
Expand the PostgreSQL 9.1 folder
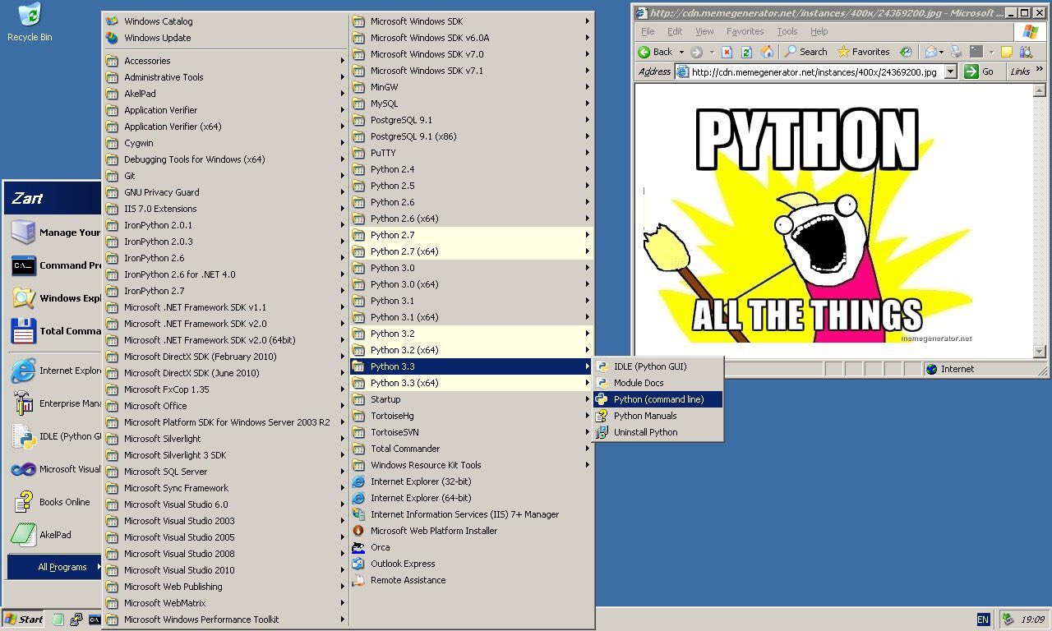[472, 120]
